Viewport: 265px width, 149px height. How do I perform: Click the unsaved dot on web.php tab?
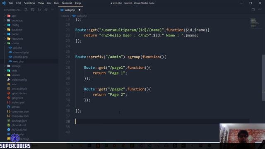point(79,10)
